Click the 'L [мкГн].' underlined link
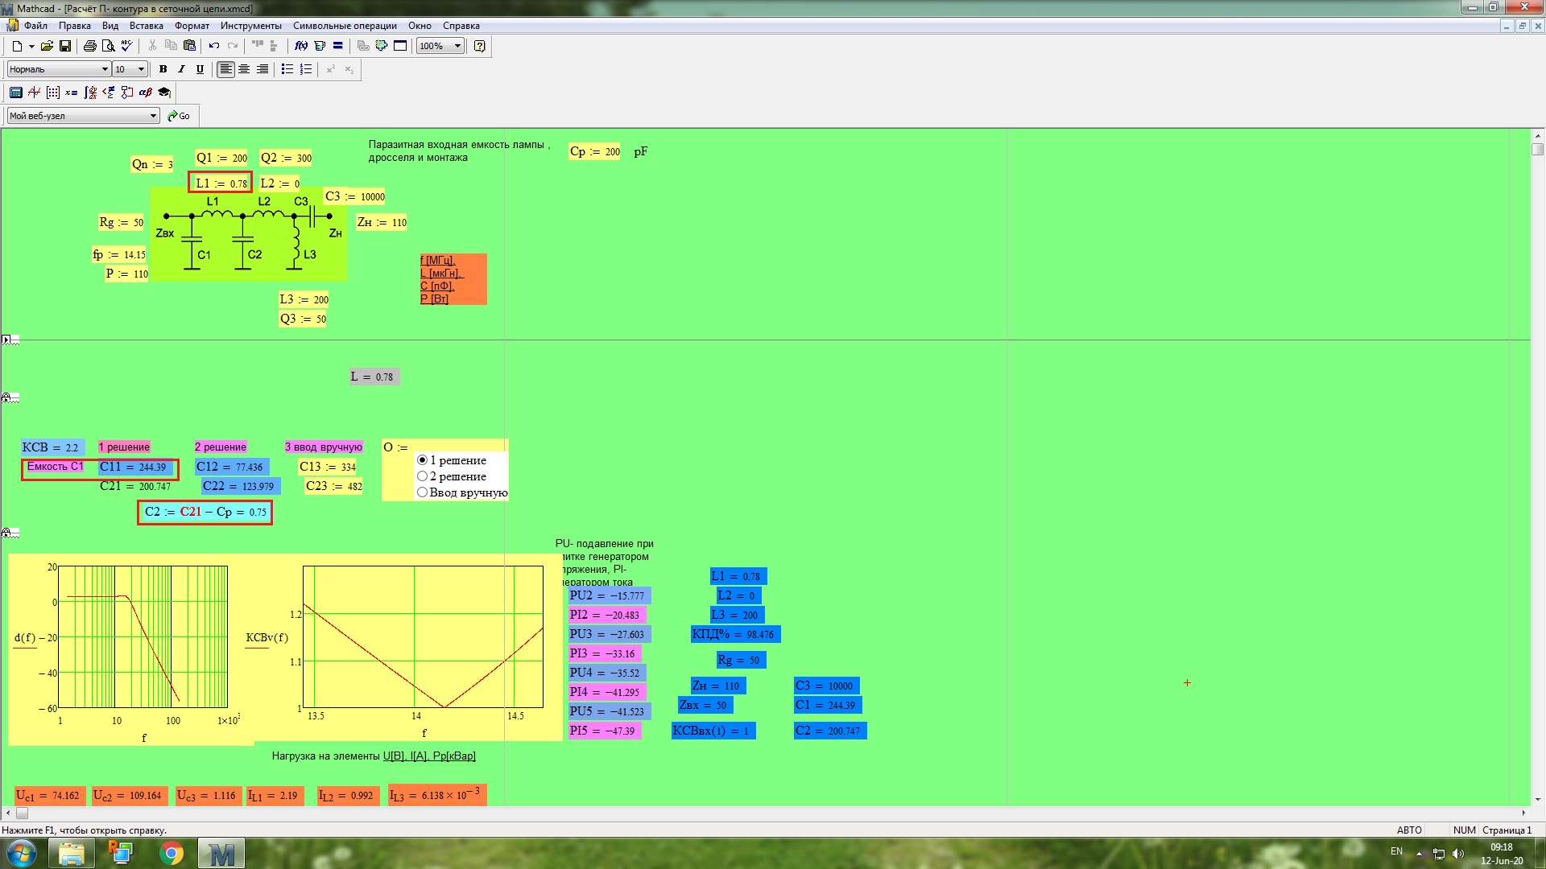1546x869 pixels. tap(442, 273)
